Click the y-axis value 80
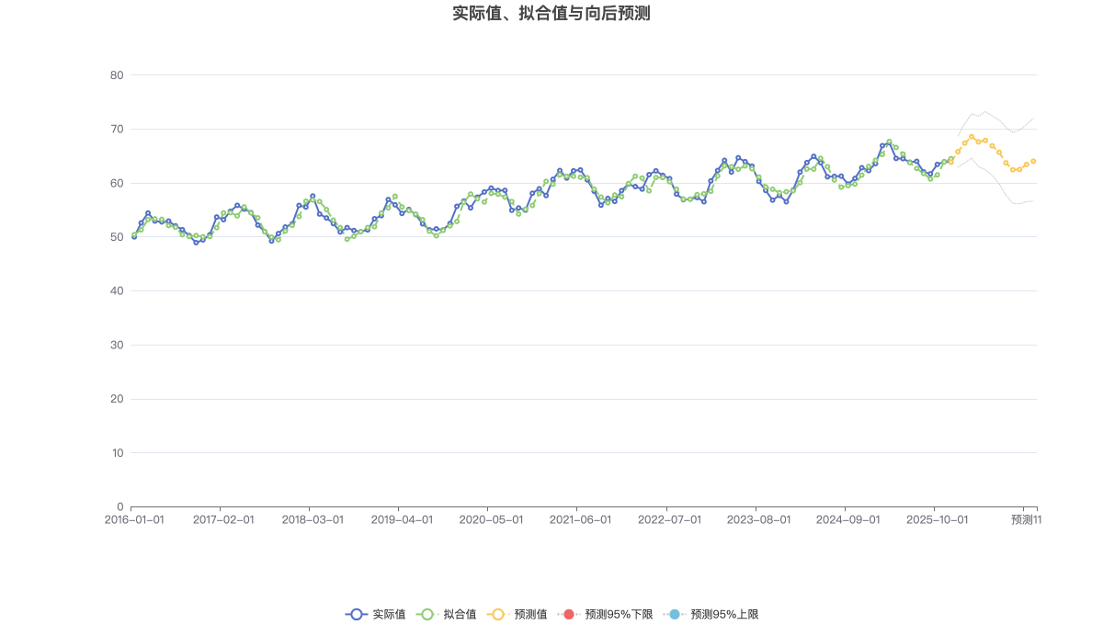 click(117, 75)
